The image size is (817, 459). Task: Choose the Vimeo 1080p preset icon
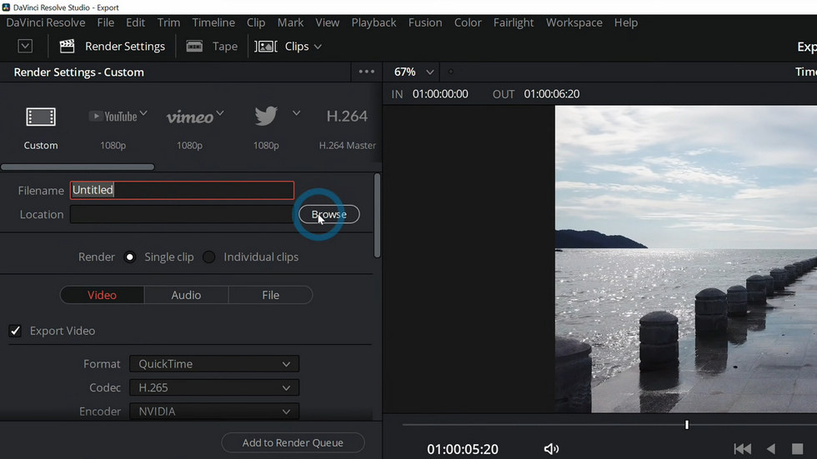pos(190,117)
